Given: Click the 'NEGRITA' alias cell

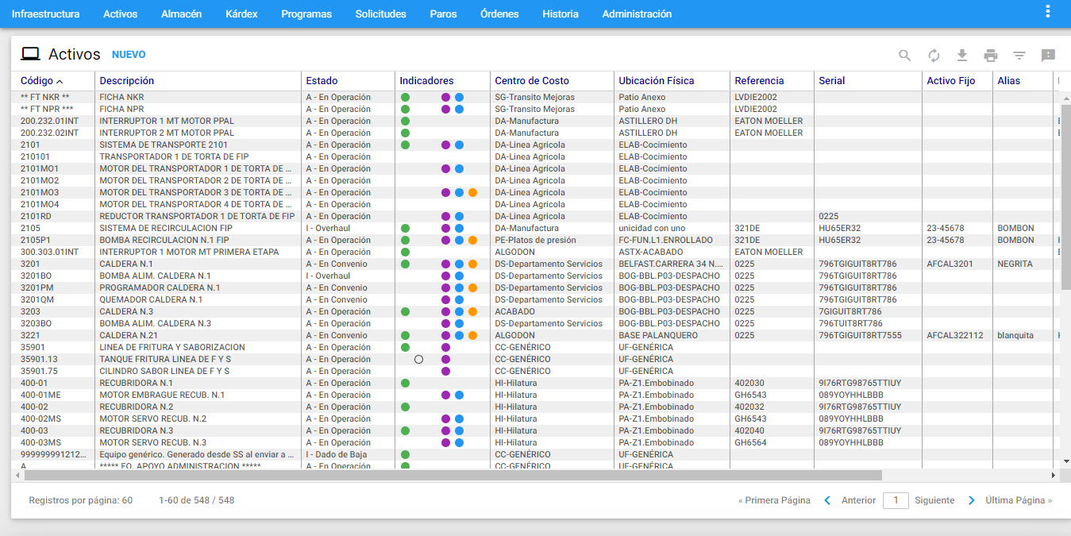Looking at the screenshot, I should coord(1015,264).
